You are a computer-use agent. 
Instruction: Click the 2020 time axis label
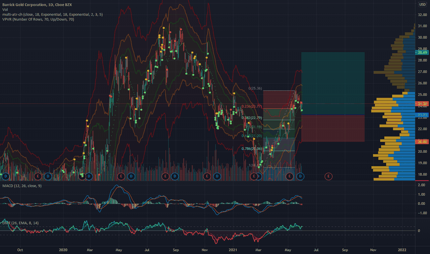click(63, 250)
